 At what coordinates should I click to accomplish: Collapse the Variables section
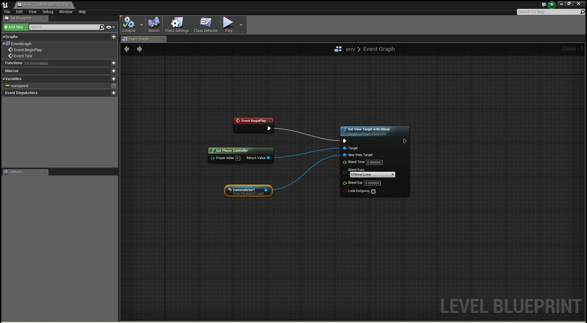click(4, 79)
